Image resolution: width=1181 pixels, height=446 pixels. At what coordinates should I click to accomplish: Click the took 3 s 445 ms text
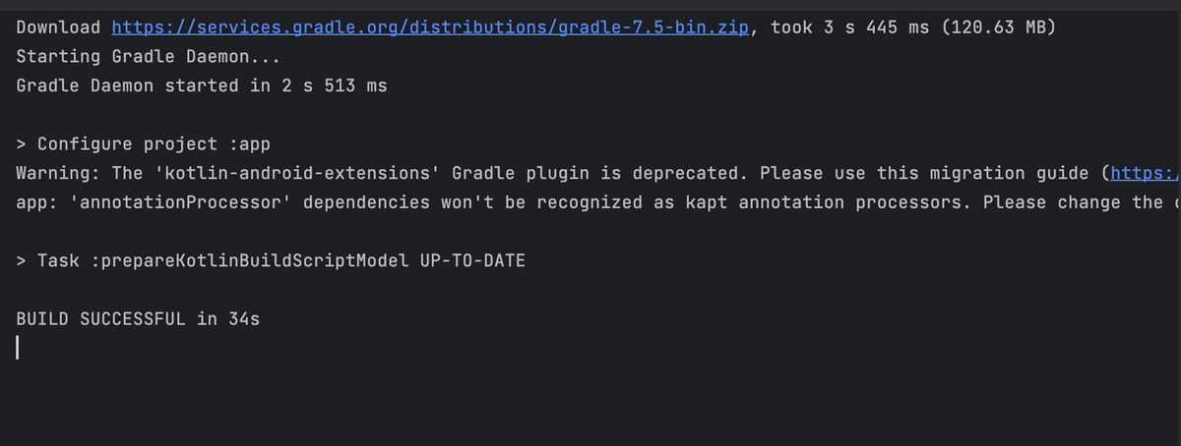tap(850, 28)
